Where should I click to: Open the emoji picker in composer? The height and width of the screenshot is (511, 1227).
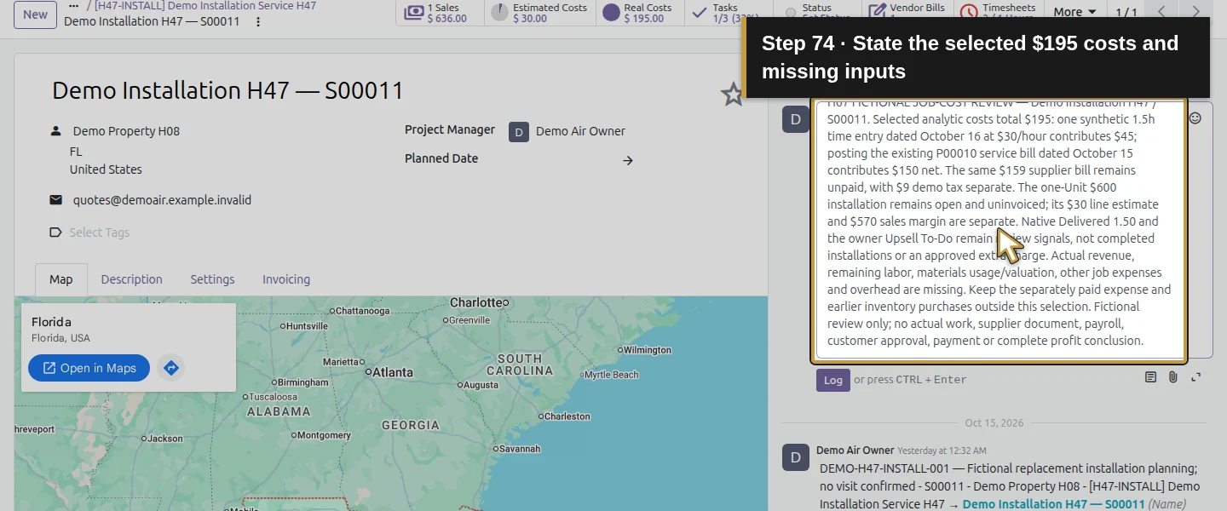coord(1195,118)
